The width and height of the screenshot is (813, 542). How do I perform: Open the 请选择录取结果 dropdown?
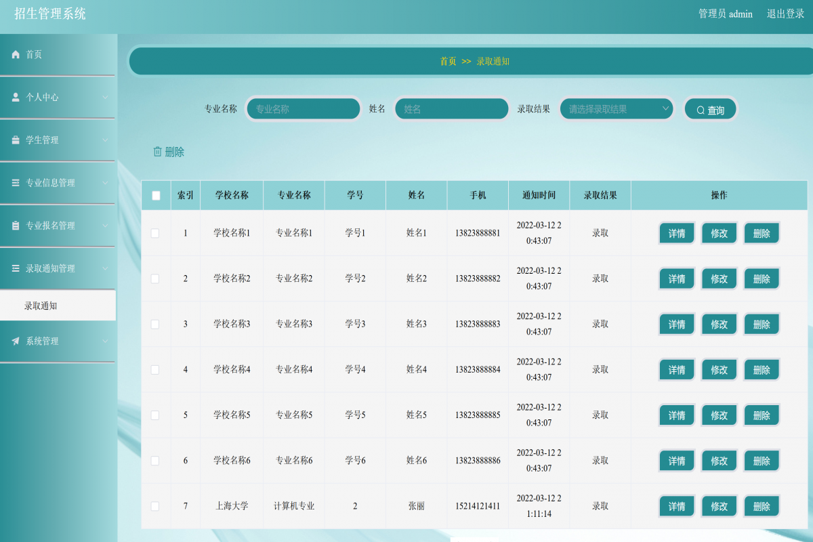click(617, 108)
